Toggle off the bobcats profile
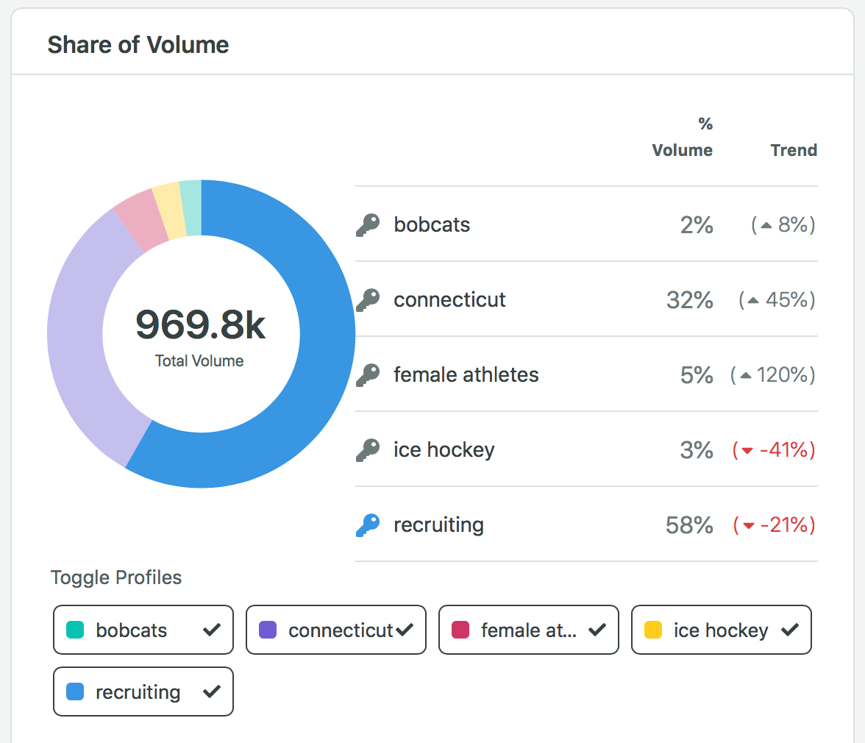The image size is (865, 743). [x=143, y=630]
